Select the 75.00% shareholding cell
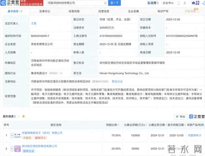The image size is (205, 156). point(116,136)
